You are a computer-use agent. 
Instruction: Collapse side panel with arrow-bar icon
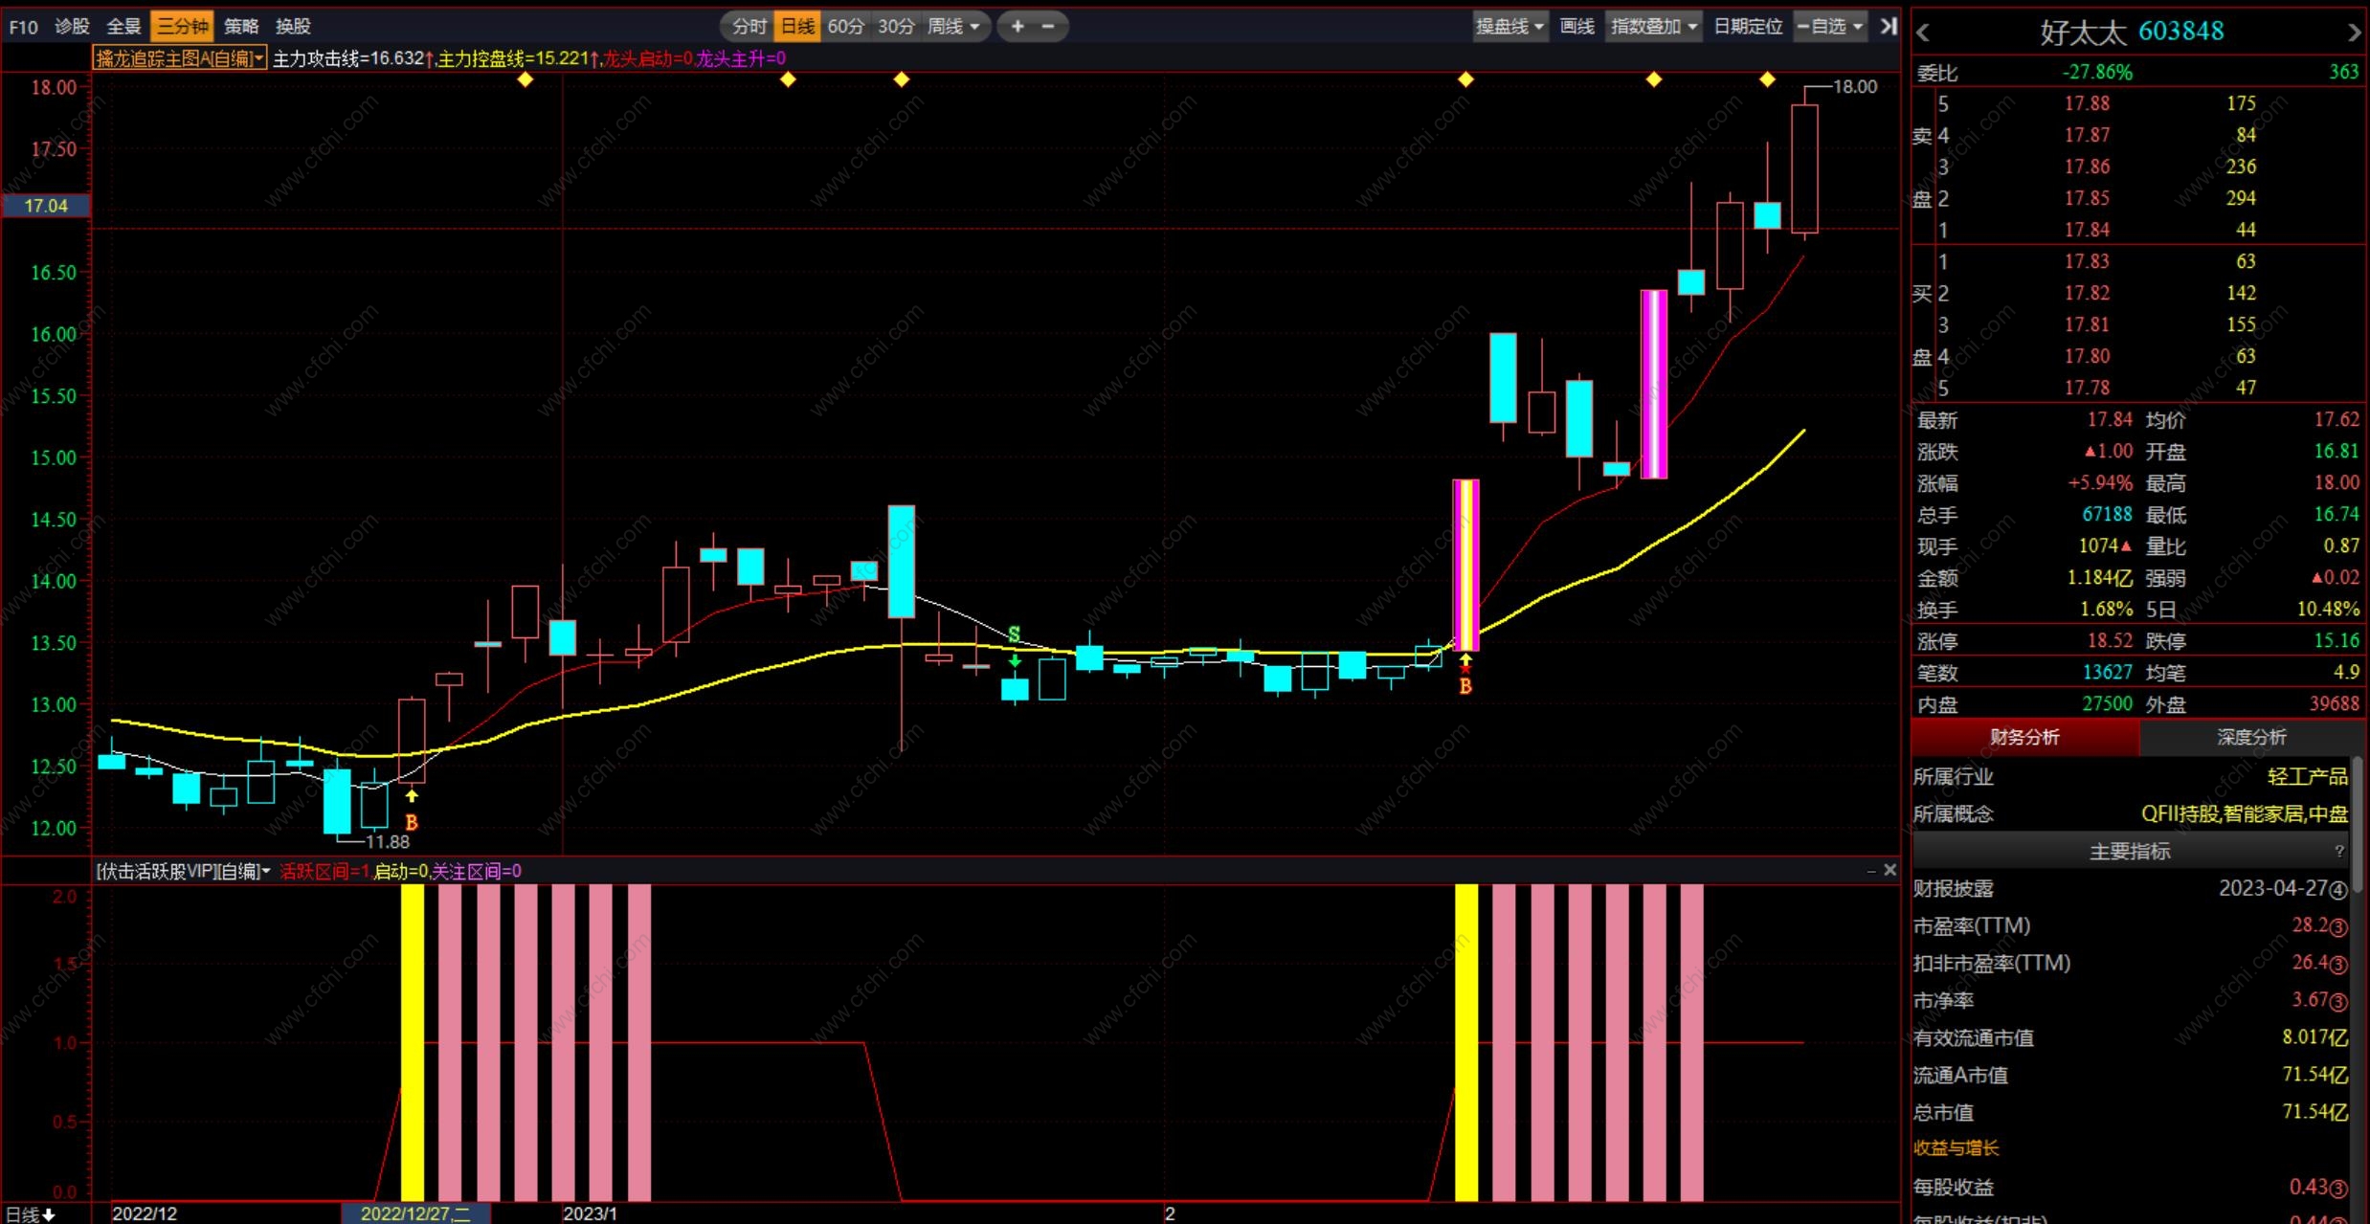[x=1888, y=27]
